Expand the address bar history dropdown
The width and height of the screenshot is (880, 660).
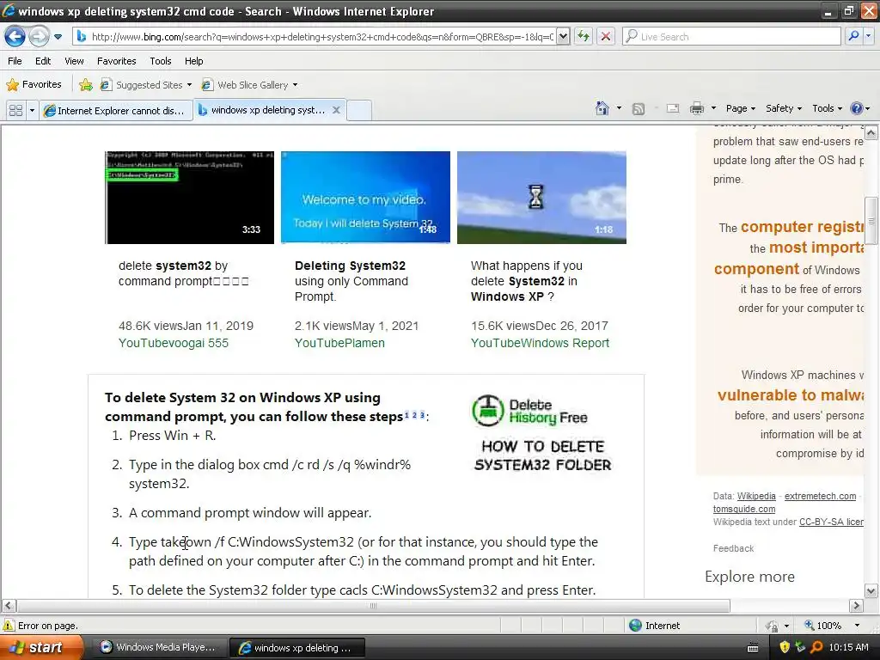tap(563, 37)
